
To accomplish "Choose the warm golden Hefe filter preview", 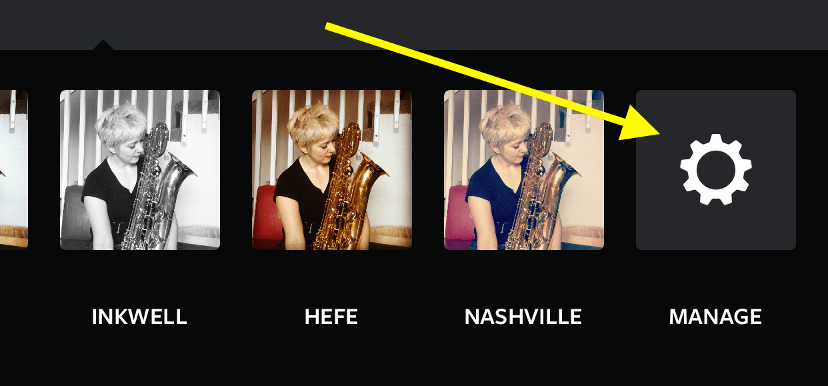I will point(332,170).
